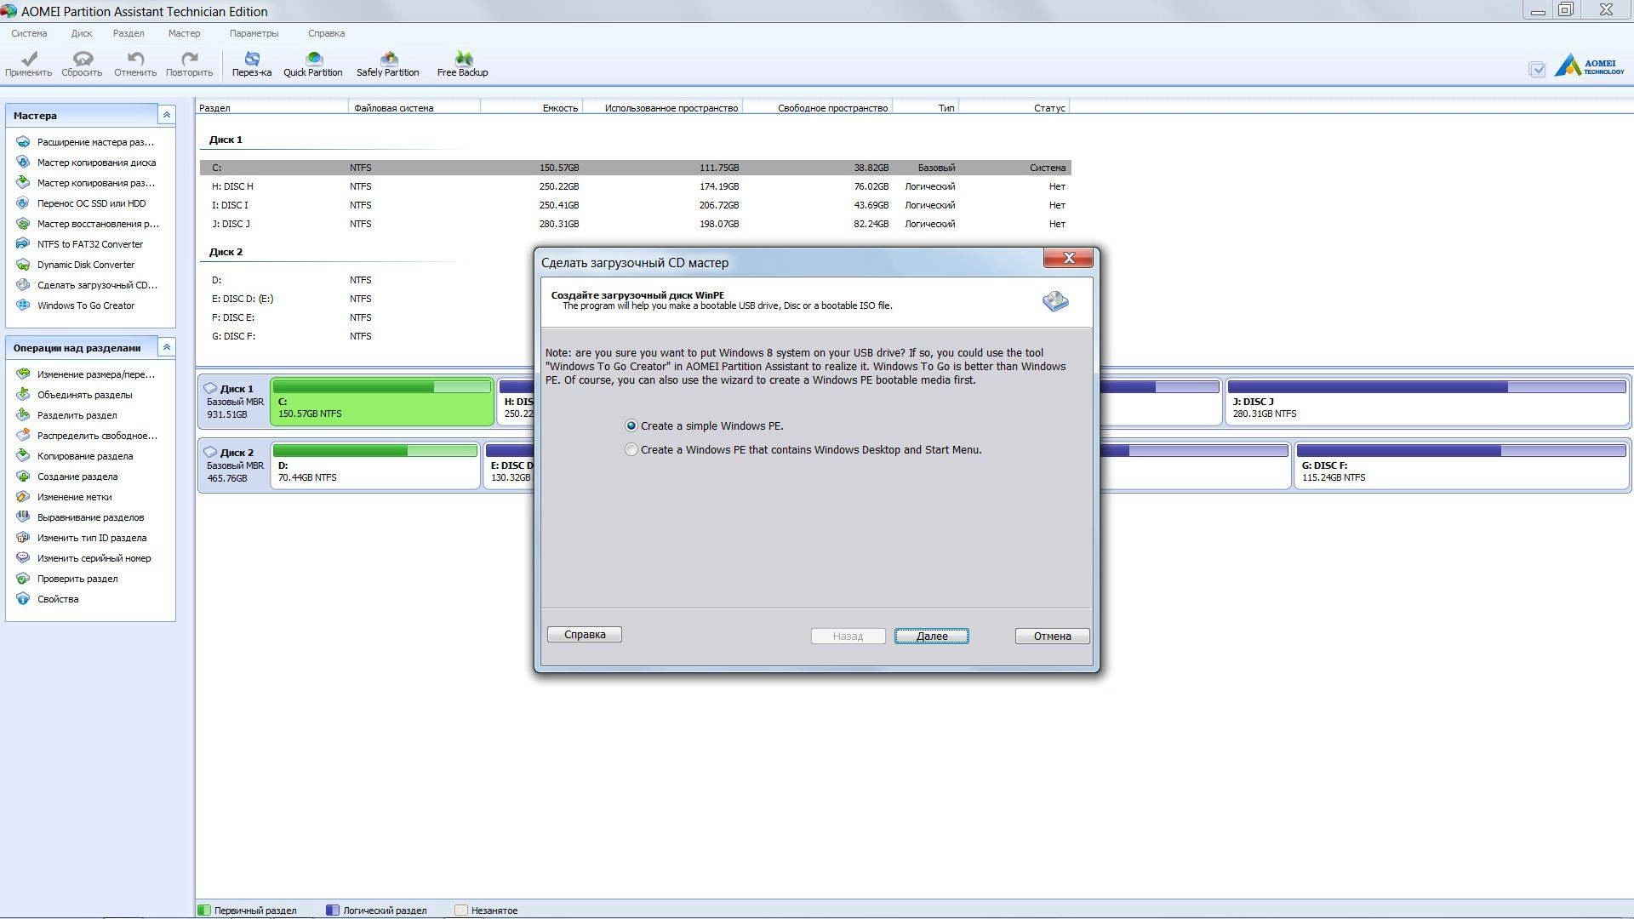
Task: Click the Справка button in the wizard dialog
Action: click(x=585, y=634)
